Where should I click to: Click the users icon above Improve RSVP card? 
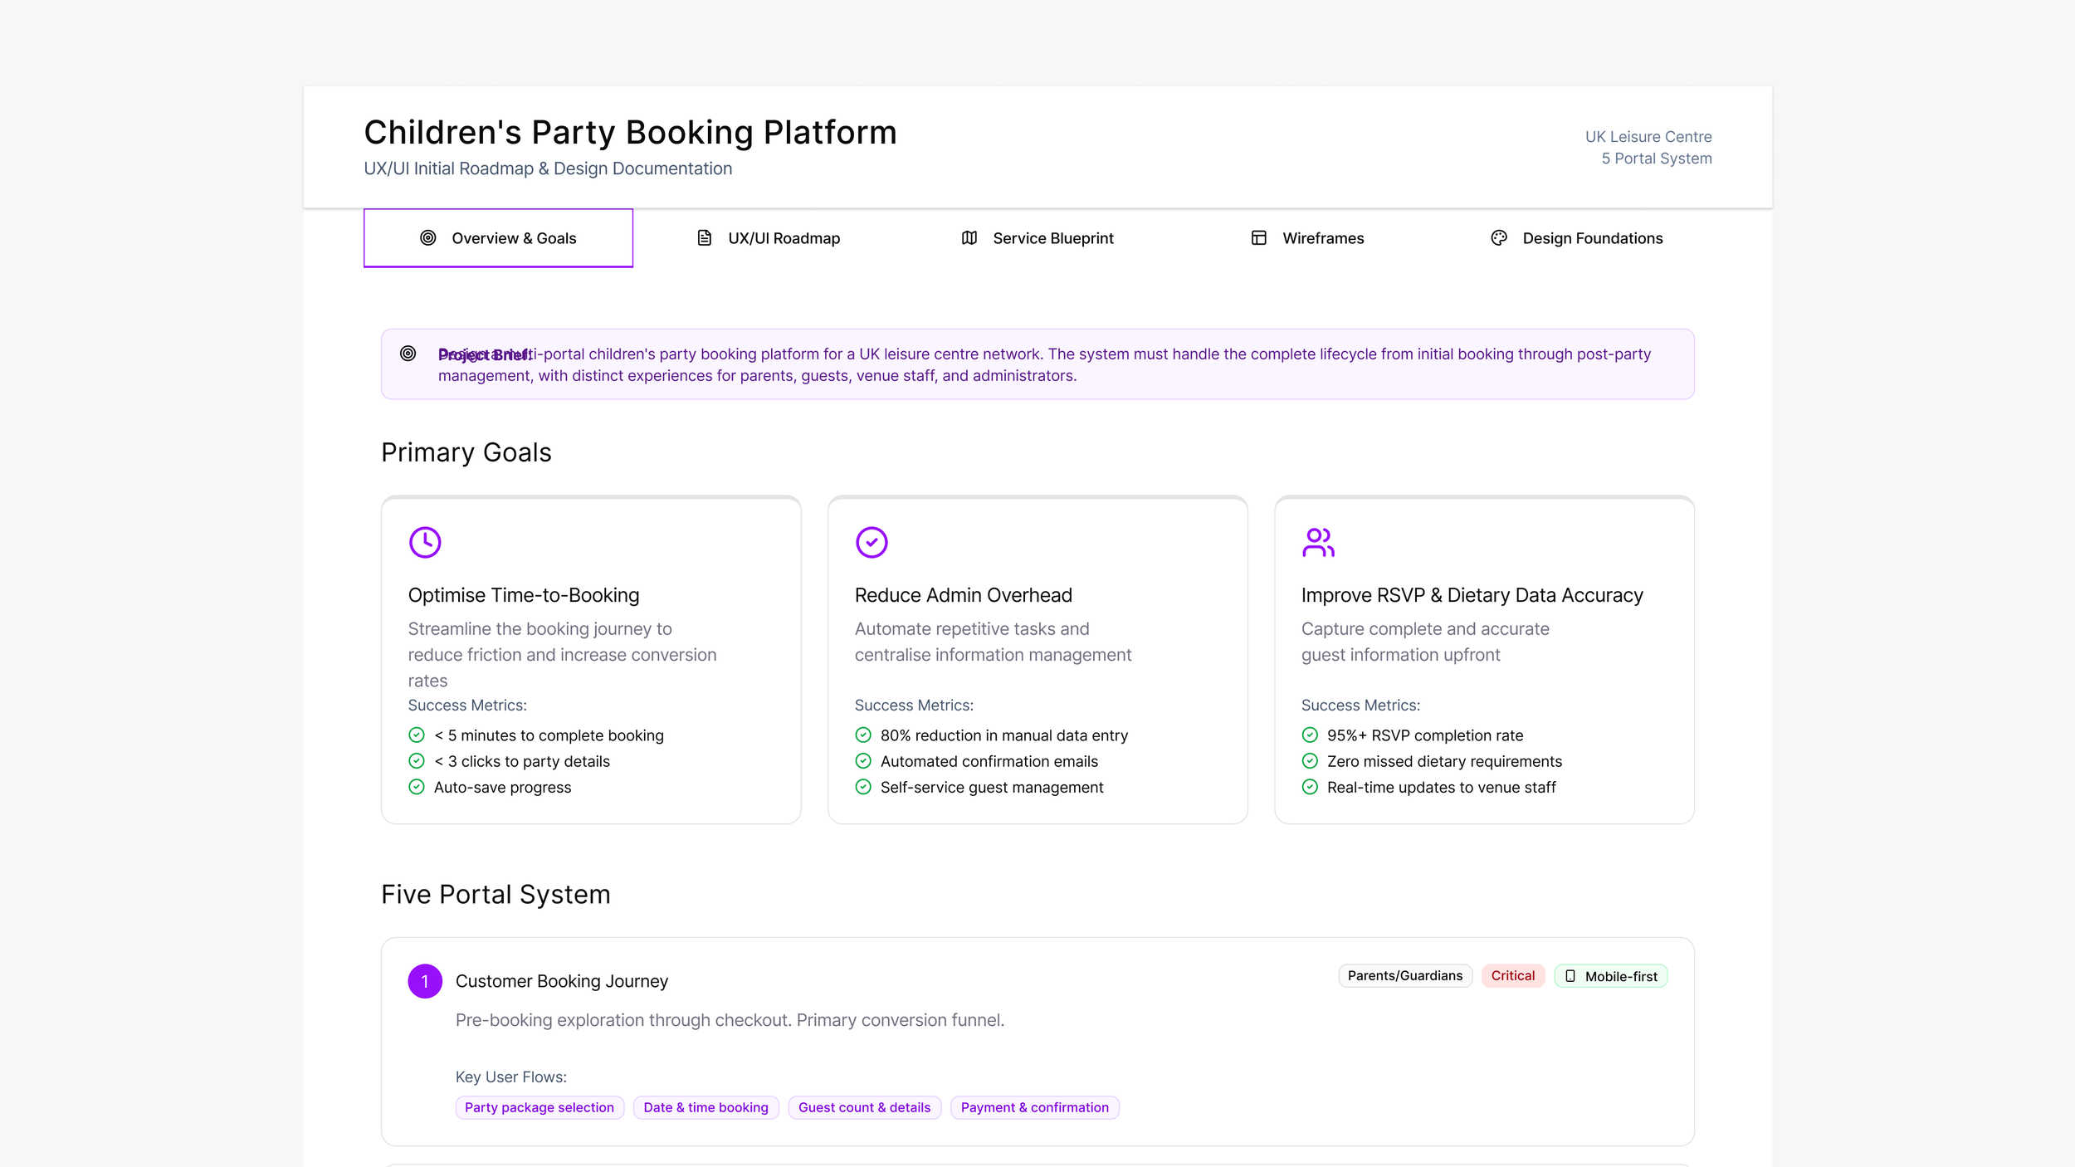pyautogui.click(x=1318, y=542)
